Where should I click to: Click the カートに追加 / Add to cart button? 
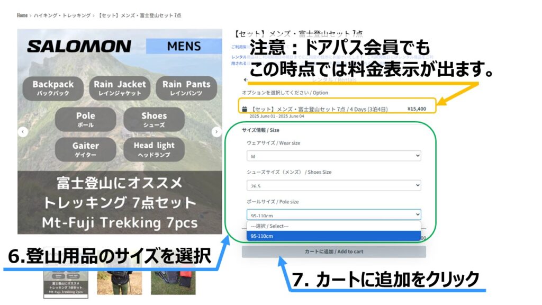pyautogui.click(x=334, y=252)
